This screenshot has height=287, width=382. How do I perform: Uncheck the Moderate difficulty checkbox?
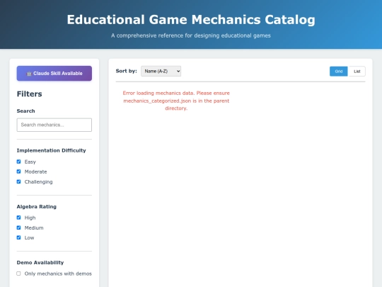coord(19,171)
